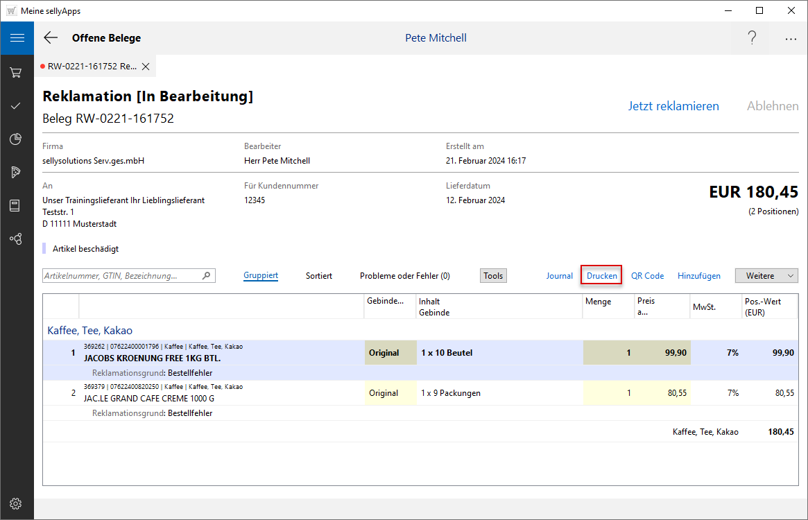Switch to Sortiert view

pyautogui.click(x=319, y=276)
